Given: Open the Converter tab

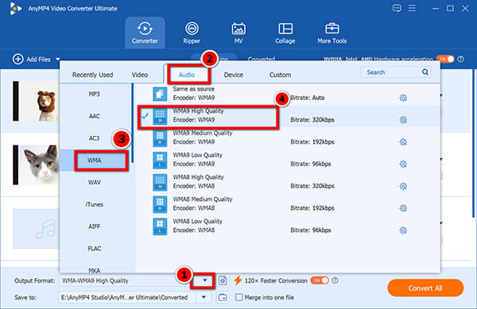Looking at the screenshot, I should tap(145, 33).
